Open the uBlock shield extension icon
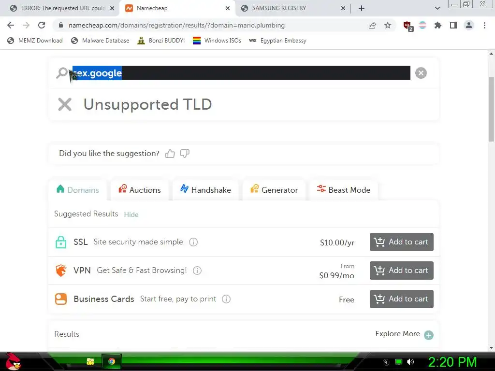495x371 pixels. pos(408,26)
